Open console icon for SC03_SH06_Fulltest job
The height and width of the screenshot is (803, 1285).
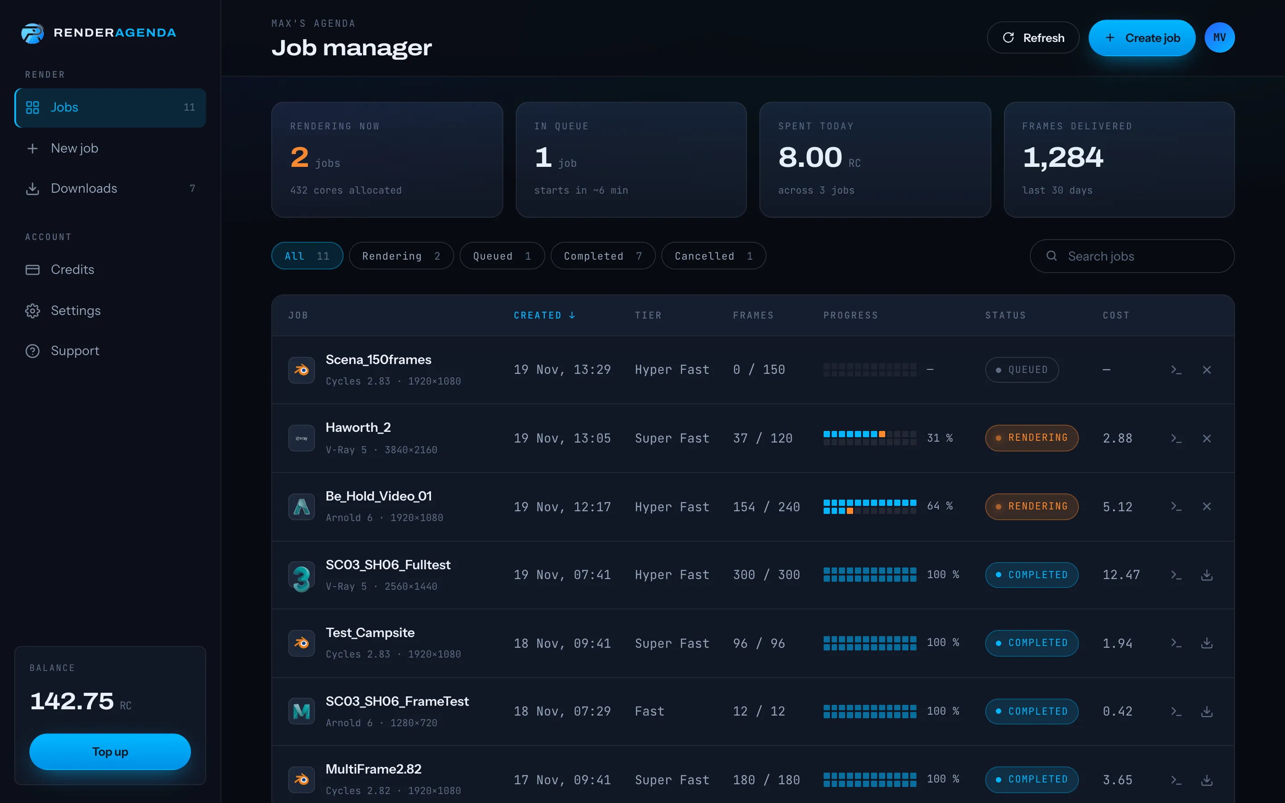[1176, 575]
